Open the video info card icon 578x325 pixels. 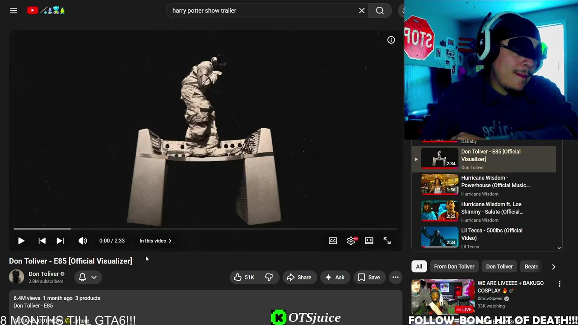click(391, 40)
